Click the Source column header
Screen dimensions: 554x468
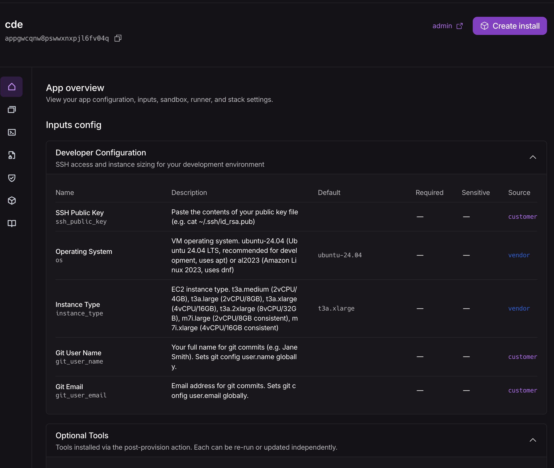(519, 193)
